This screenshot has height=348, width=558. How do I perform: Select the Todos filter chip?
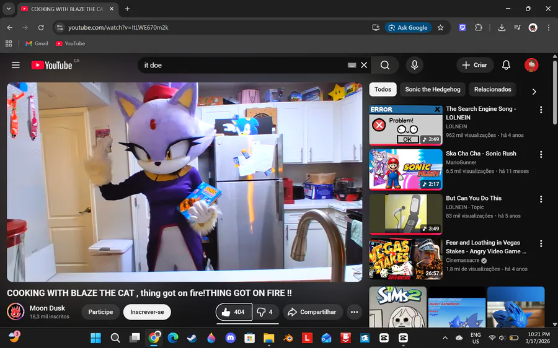pyautogui.click(x=383, y=90)
